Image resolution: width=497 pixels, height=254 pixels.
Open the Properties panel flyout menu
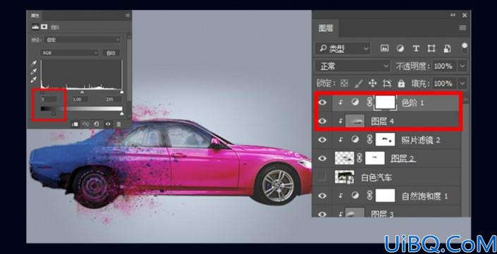tap(128, 15)
